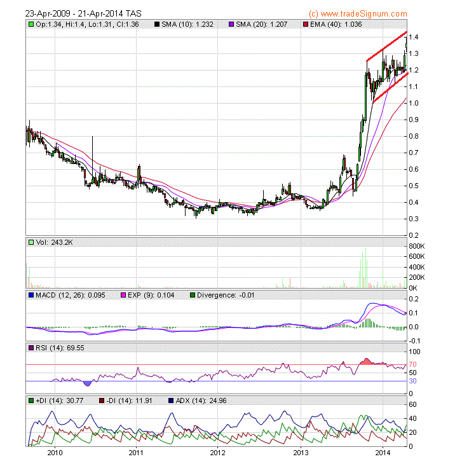Click the purple RSI (14) legend swatch
This screenshot has width=462, height=466.
pyautogui.click(x=31, y=348)
